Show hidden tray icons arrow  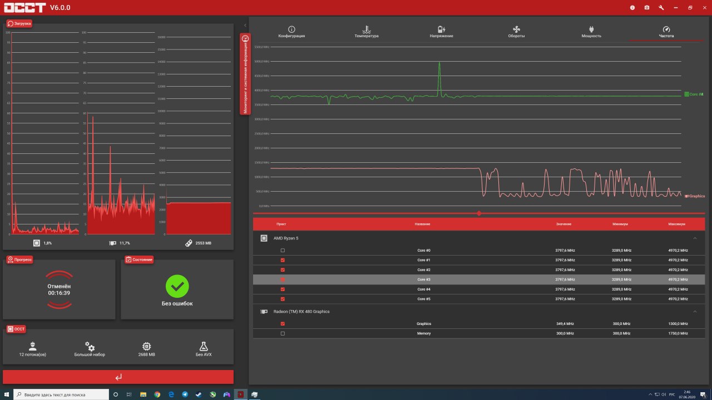tap(651, 394)
